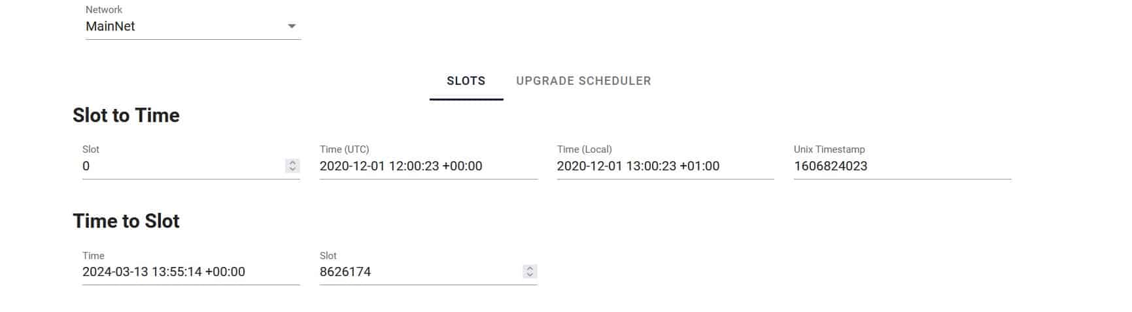The width and height of the screenshot is (1132, 312).
Task: Click the arrow icon beside MainNet
Action: [x=292, y=27]
